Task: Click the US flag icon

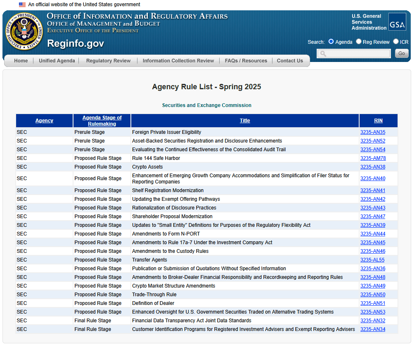Action: (22, 5)
